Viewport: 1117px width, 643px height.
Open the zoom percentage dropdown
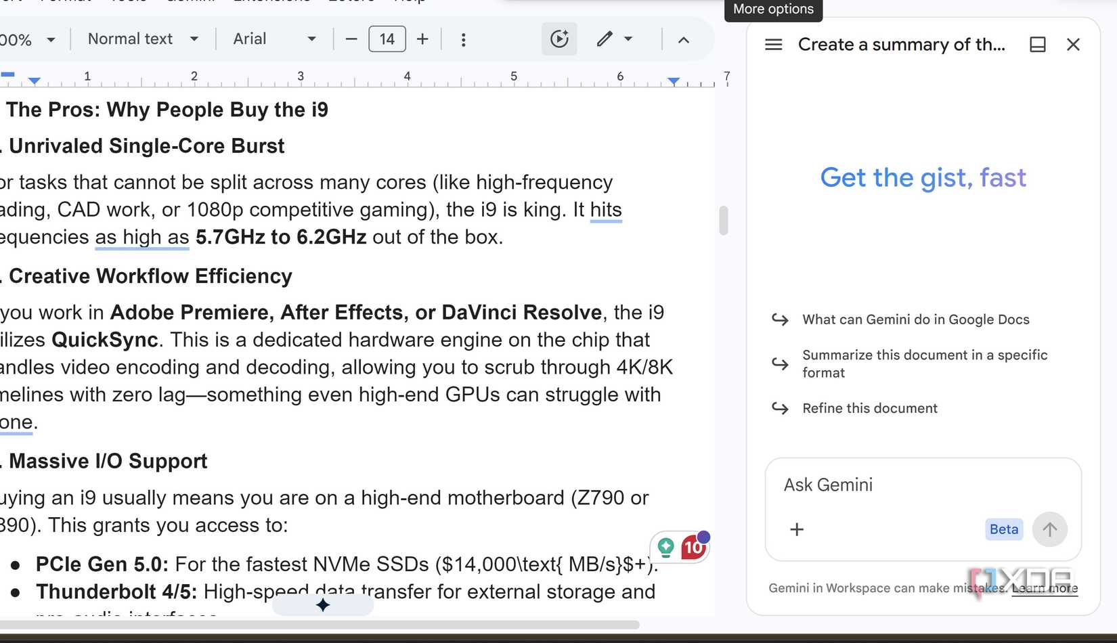(27, 39)
